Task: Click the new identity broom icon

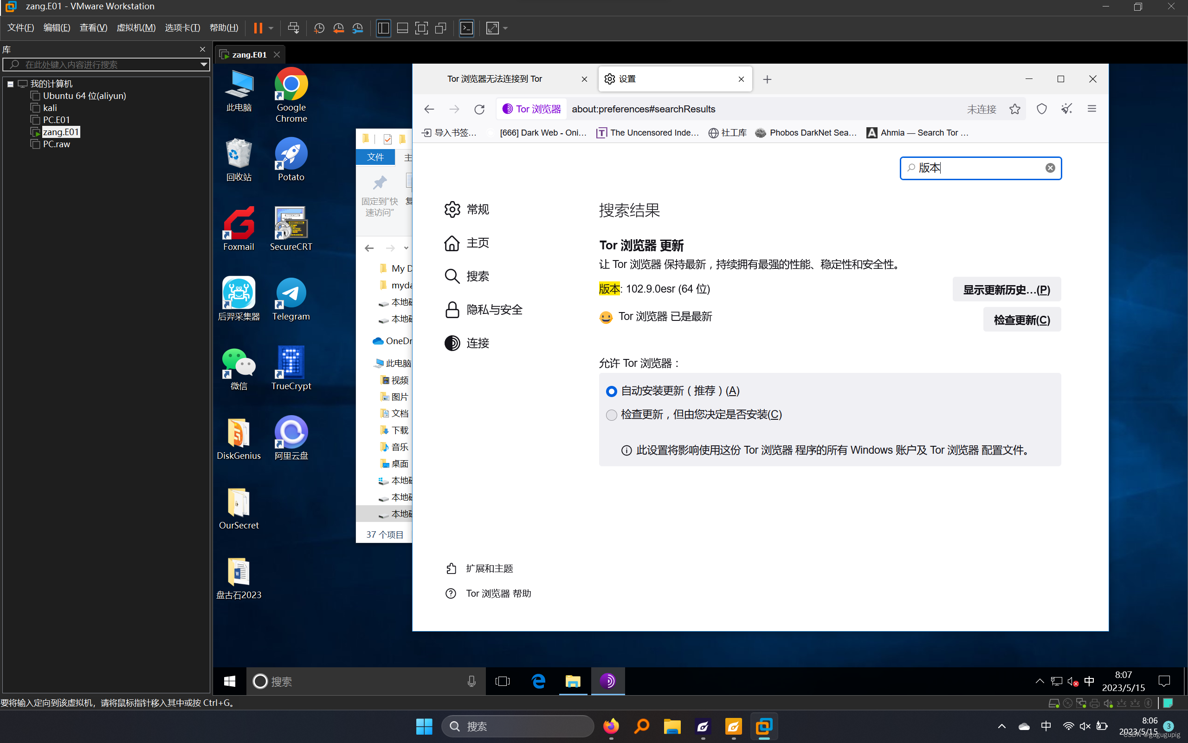Action: [1066, 109]
